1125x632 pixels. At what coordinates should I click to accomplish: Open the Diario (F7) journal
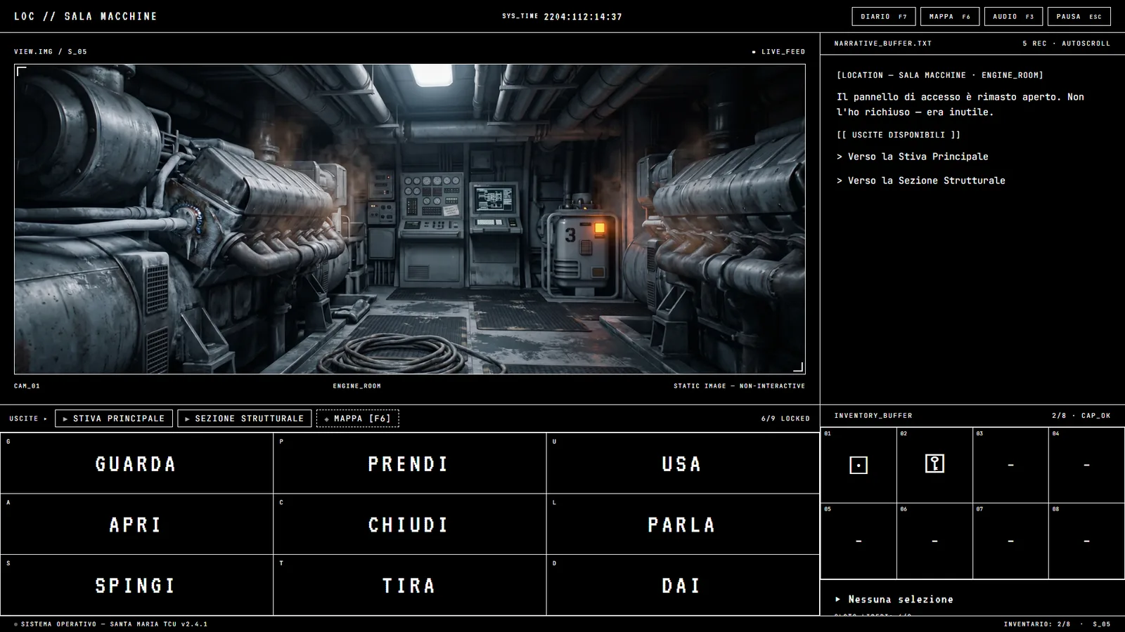click(884, 16)
